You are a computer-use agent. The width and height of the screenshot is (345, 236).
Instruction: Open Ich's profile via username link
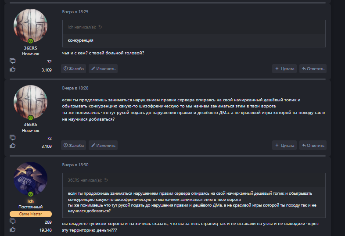tap(31, 200)
